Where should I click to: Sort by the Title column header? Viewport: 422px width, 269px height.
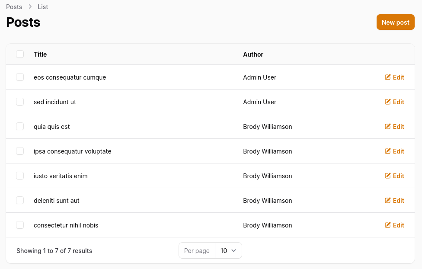point(40,54)
